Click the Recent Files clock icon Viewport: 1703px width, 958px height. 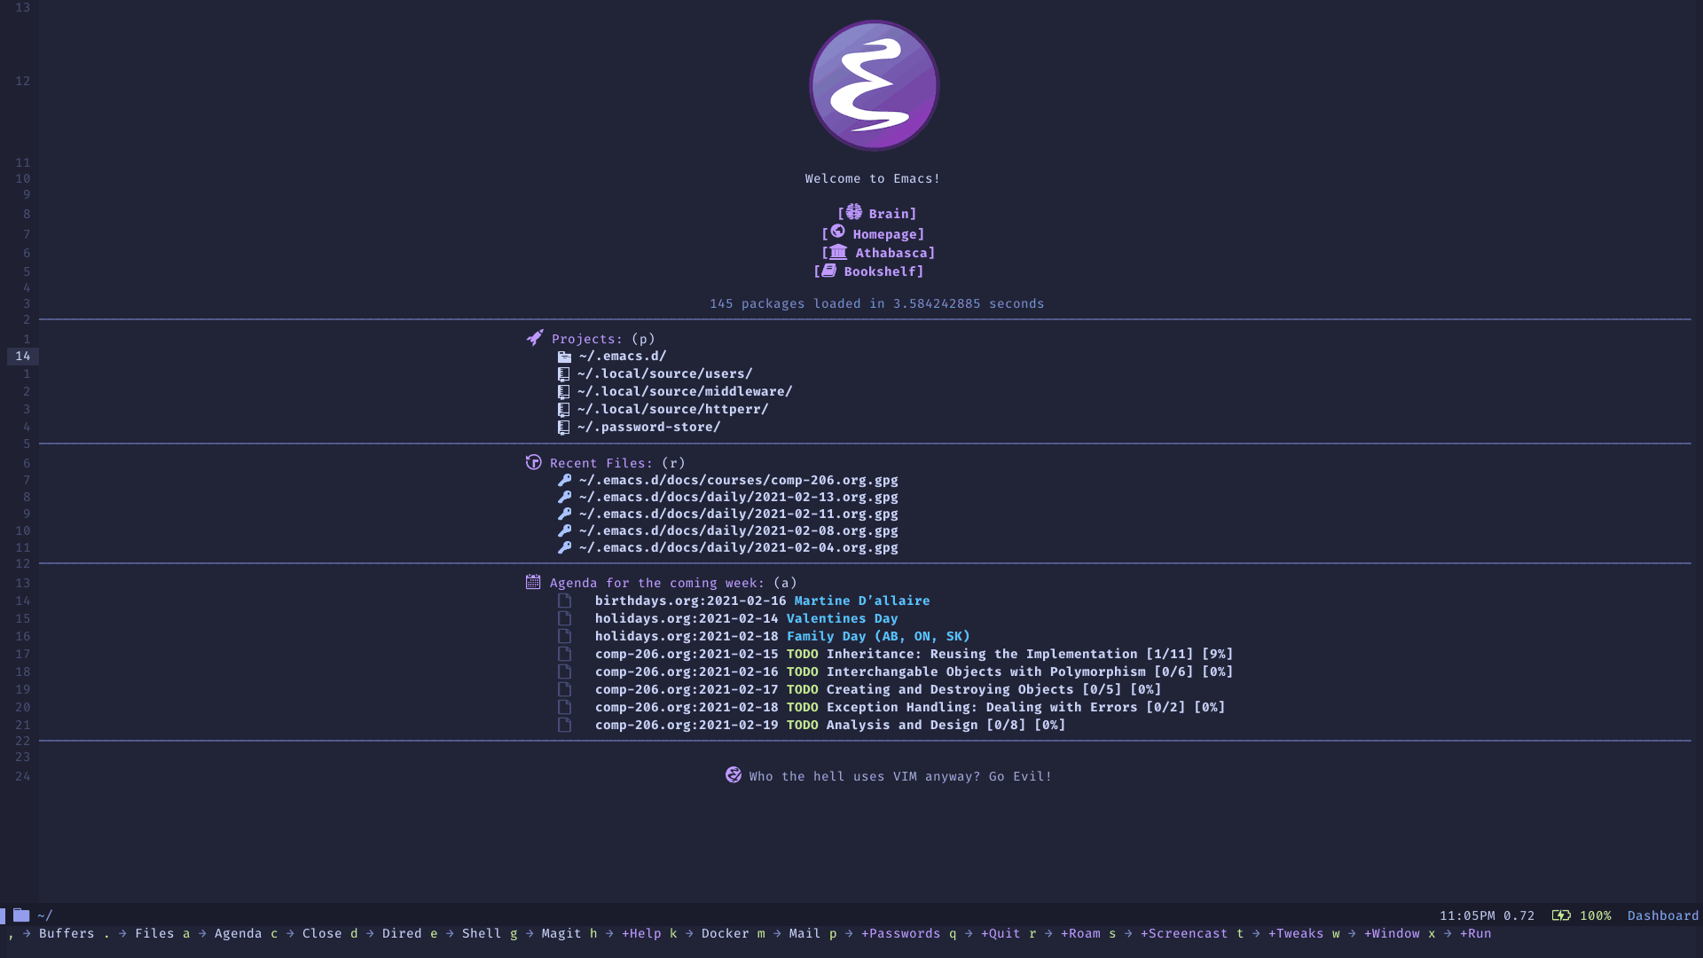(x=533, y=462)
